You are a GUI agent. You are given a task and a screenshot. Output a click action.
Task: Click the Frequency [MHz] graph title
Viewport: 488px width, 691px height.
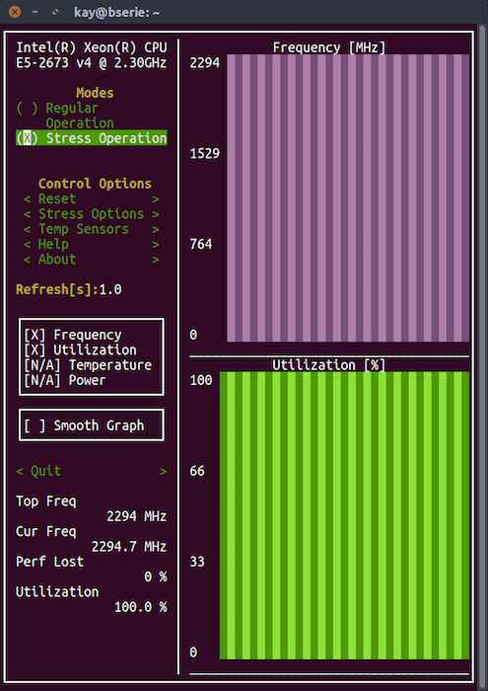tap(328, 47)
